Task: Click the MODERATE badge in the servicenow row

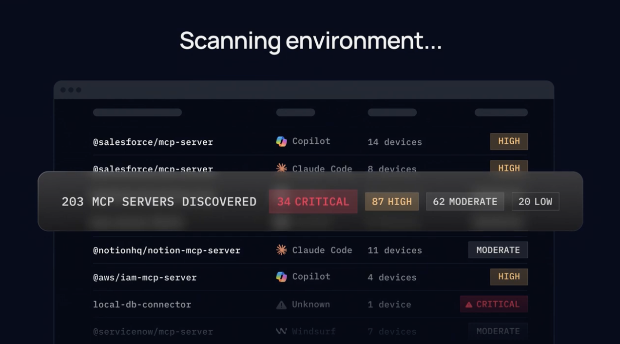Action: click(x=498, y=331)
